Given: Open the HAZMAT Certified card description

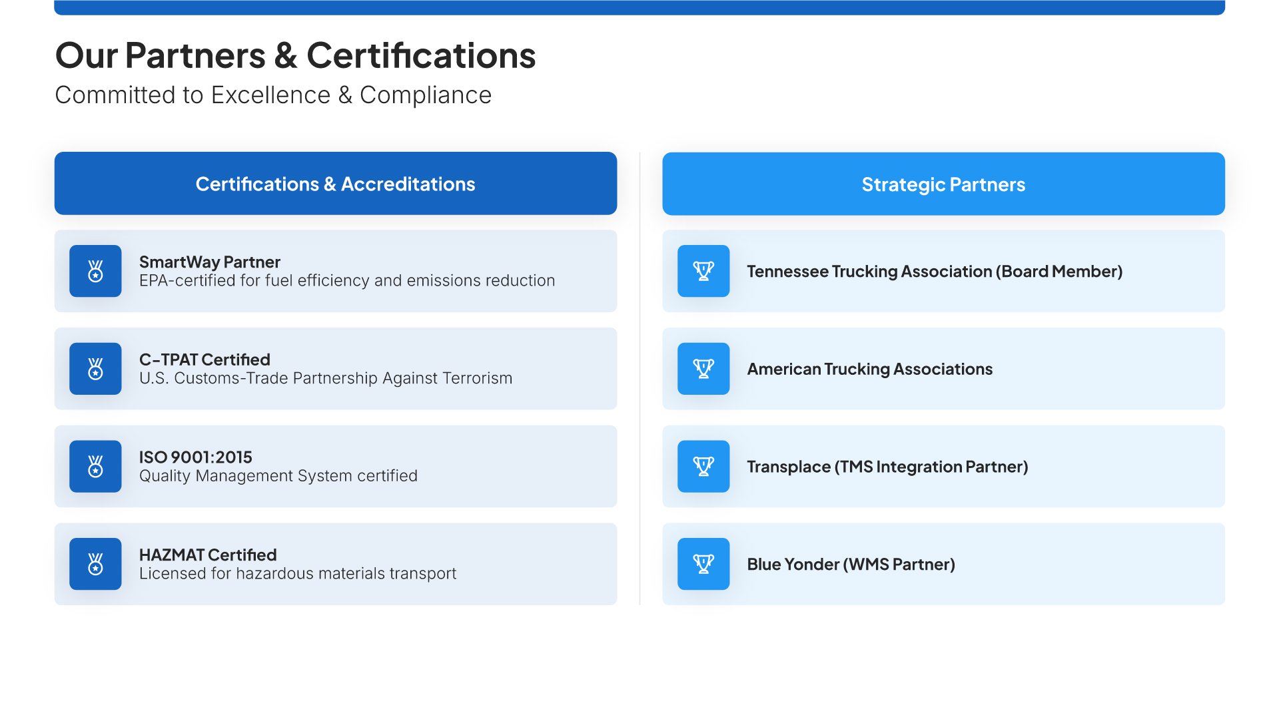Looking at the screenshot, I should [297, 573].
